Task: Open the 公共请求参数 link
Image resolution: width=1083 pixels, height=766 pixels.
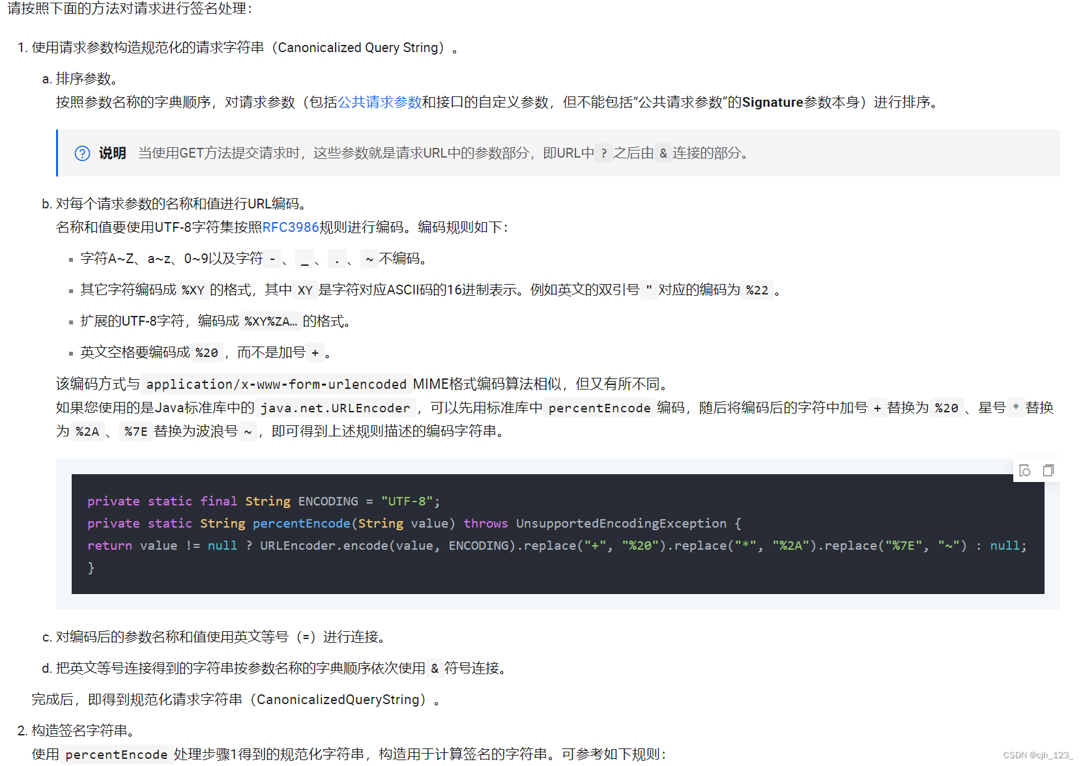Action: (x=379, y=102)
